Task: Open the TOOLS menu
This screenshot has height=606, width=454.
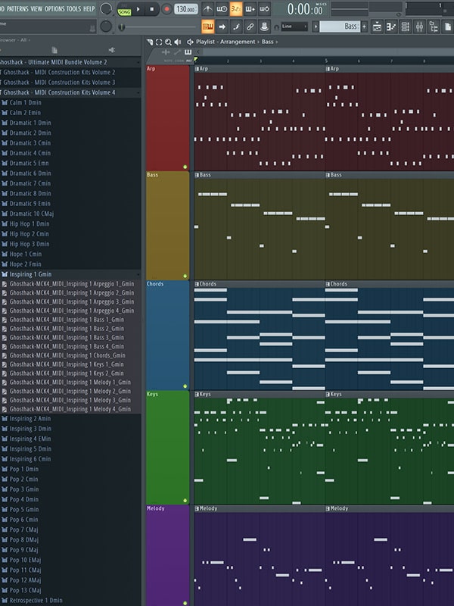Action: point(73,9)
